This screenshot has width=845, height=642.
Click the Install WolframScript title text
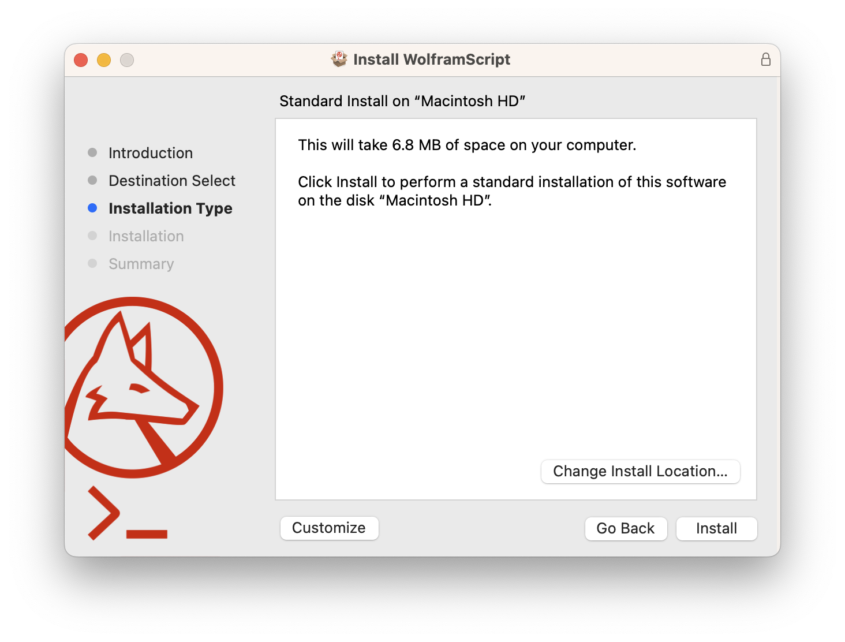pos(431,59)
